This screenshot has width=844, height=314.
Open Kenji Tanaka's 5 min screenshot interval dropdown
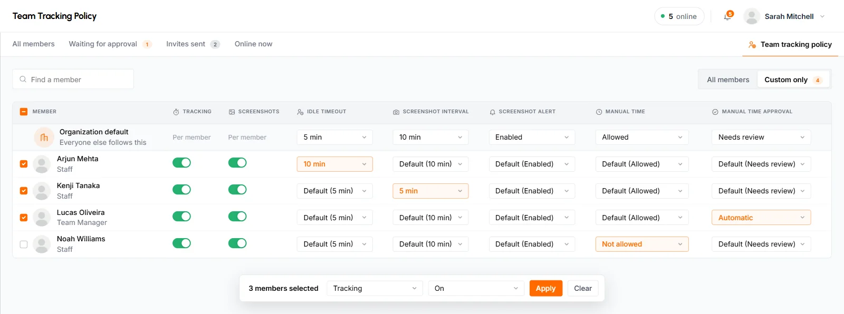tap(430, 191)
